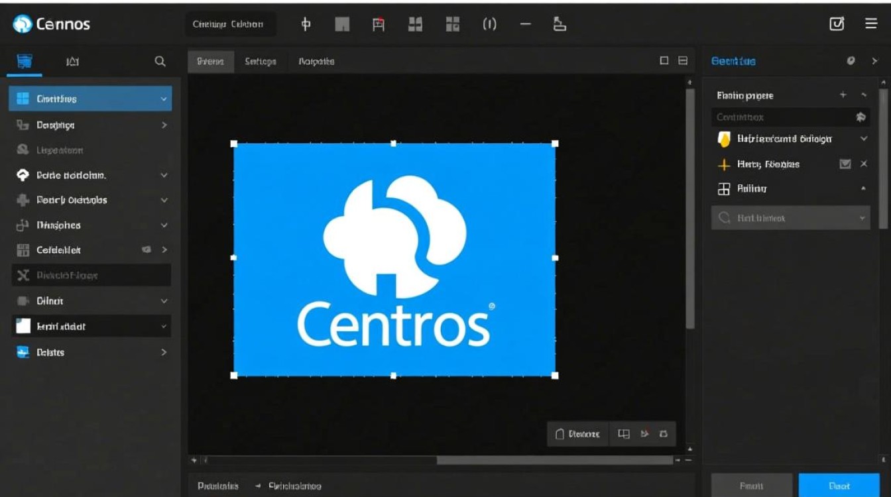Expand the second sidebar row with its right arrow

[x=164, y=125]
